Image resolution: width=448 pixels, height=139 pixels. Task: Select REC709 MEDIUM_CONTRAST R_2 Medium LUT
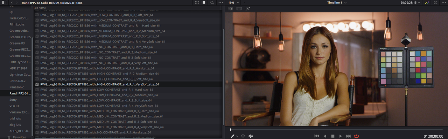point(128,116)
